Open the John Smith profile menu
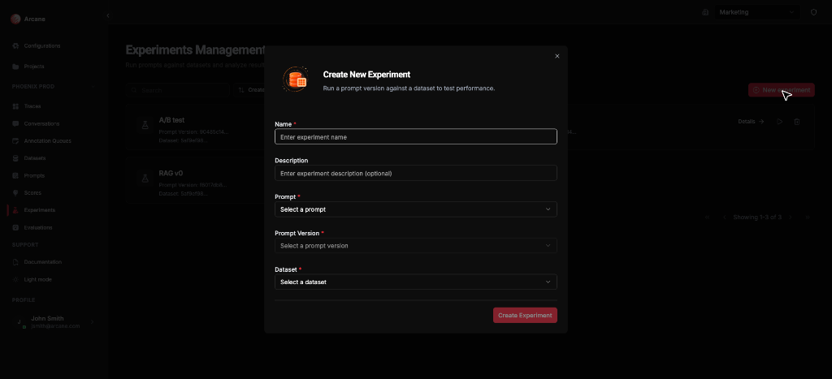832x379 pixels. click(x=54, y=321)
